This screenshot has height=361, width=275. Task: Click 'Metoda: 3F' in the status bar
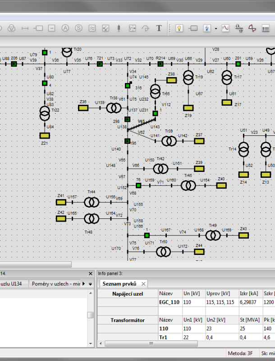(x=240, y=353)
